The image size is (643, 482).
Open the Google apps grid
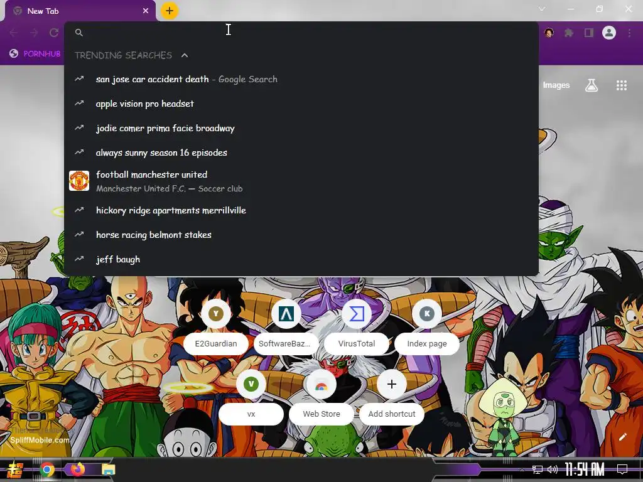[x=622, y=85]
